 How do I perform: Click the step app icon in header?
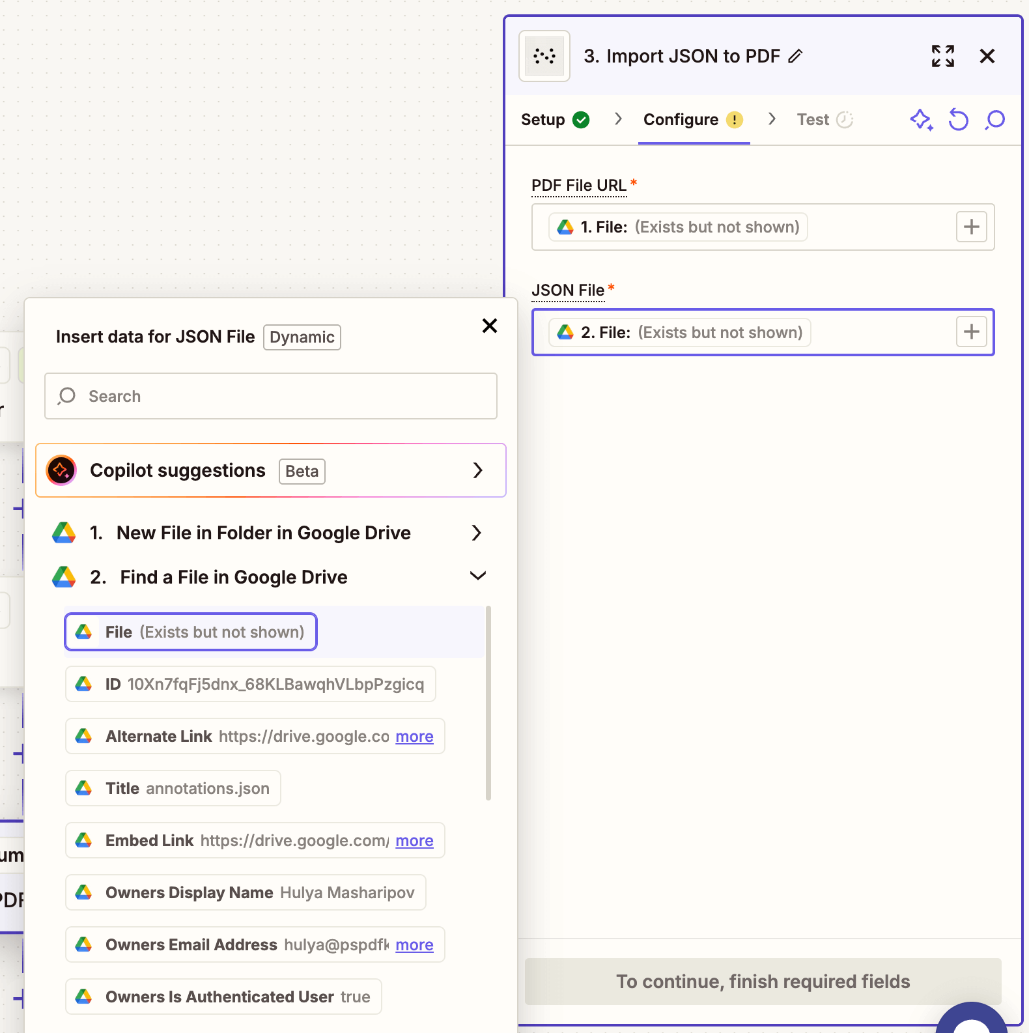(x=544, y=57)
